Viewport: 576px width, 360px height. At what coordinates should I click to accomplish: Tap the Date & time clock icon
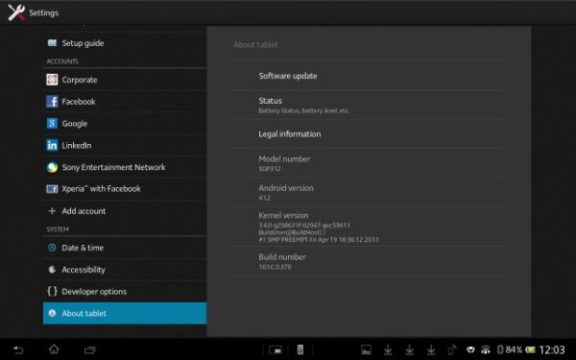(52, 248)
